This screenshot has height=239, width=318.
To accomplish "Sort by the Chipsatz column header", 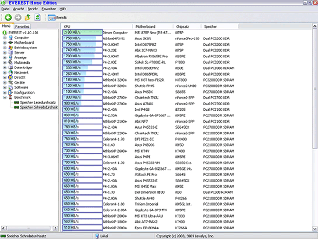I will point(187,27).
